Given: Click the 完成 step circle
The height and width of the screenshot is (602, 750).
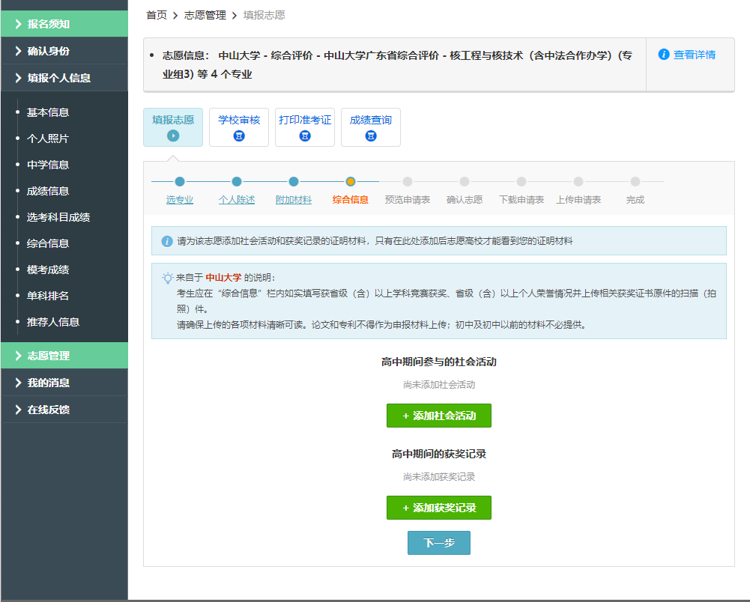Looking at the screenshot, I should 635,182.
